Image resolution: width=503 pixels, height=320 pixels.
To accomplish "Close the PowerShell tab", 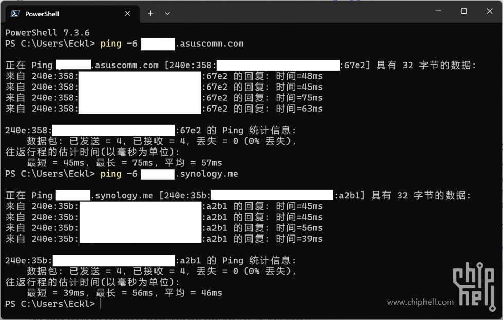I will click(x=127, y=13).
